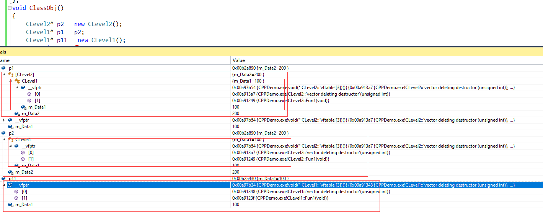Click the 0x00a91348 CLevel1 destructor value

click(311, 192)
